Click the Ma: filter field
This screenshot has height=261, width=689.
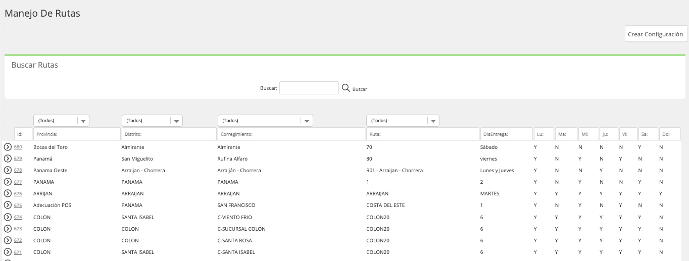click(566, 134)
